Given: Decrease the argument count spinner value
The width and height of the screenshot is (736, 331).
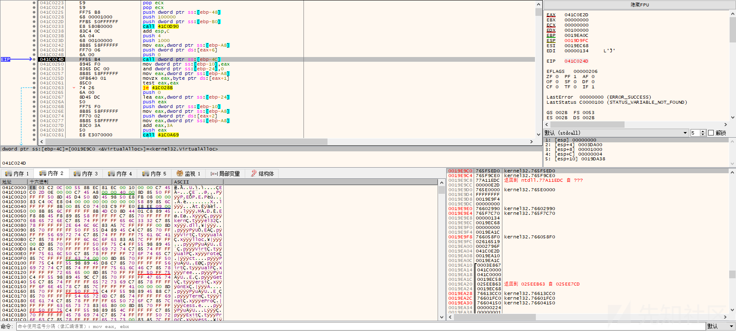Looking at the screenshot, I should (x=703, y=135).
